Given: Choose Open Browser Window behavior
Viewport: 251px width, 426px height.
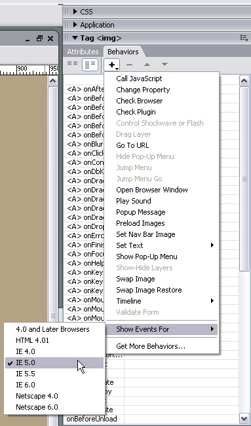Looking at the screenshot, I should 152,190.
